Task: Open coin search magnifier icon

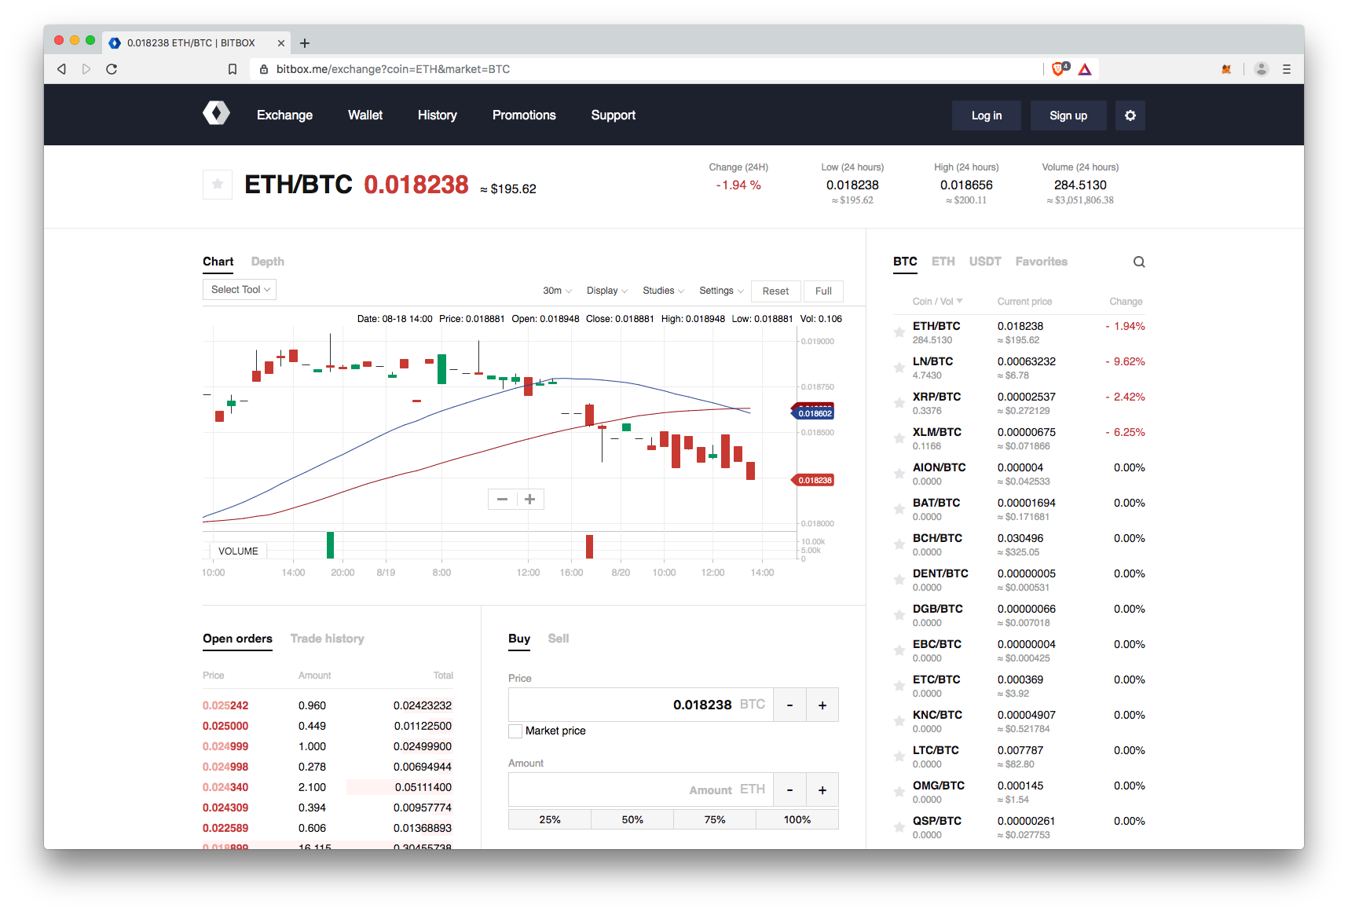Action: (1139, 262)
